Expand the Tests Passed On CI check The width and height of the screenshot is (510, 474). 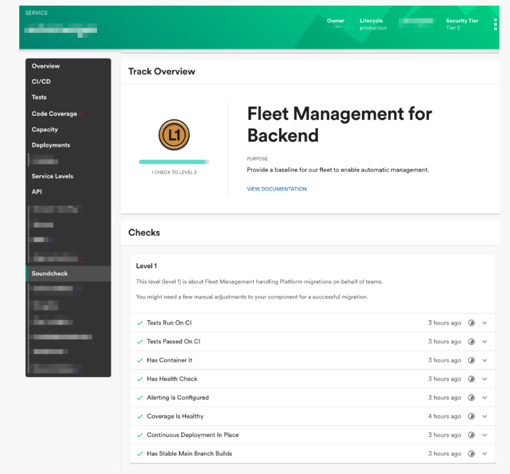tap(484, 342)
